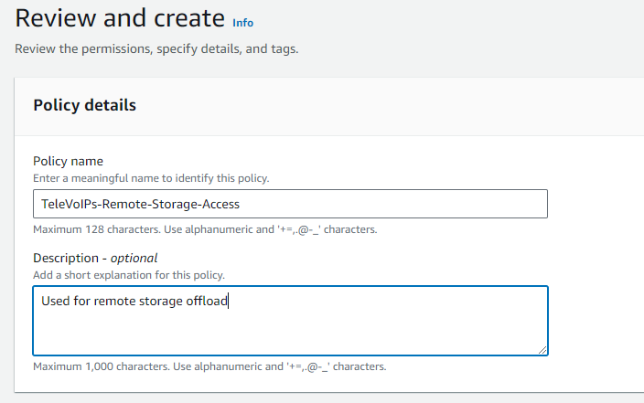The height and width of the screenshot is (403, 644).
Task: Grab the Description box resize handle
Action: point(542,349)
